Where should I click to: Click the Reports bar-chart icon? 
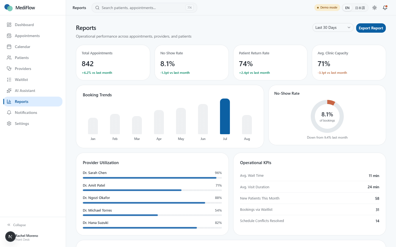(9, 102)
